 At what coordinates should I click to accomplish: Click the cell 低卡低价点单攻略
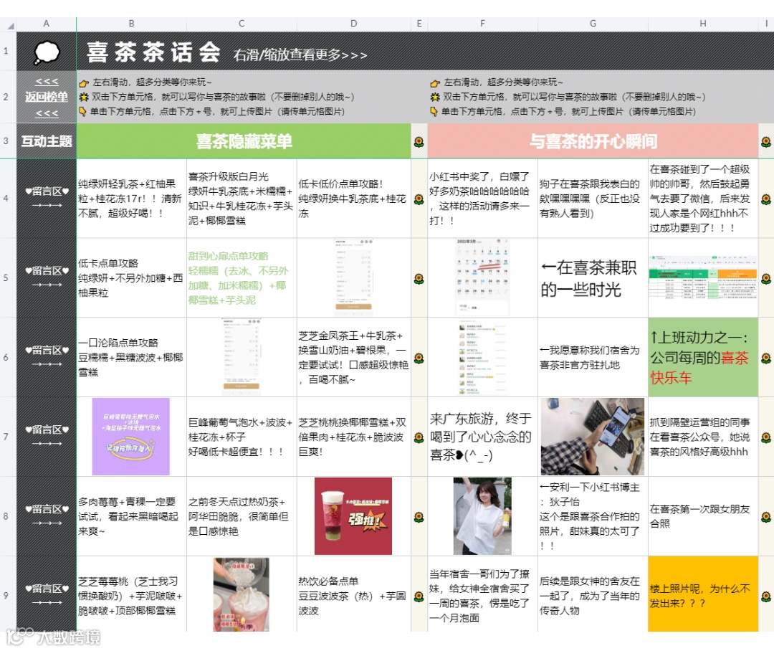[353, 199]
